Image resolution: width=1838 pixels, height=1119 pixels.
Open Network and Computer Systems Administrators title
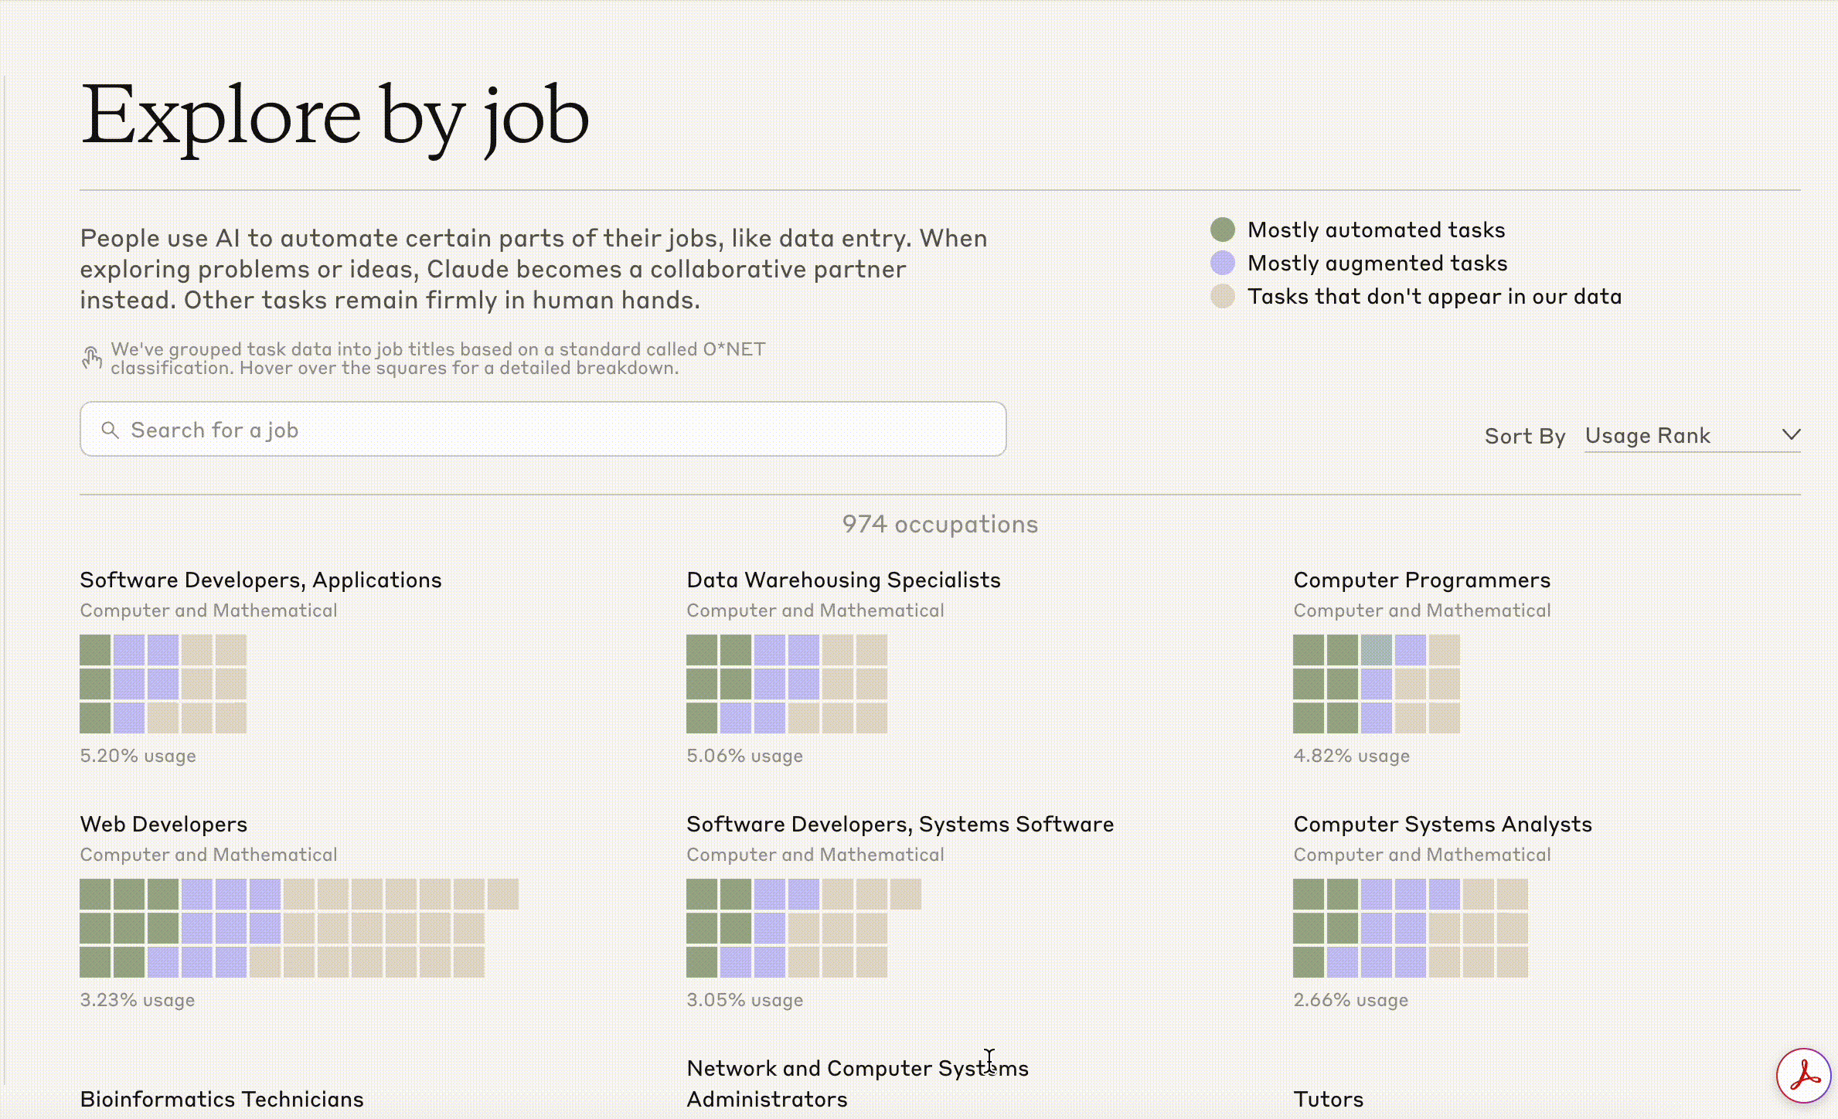coord(856,1083)
